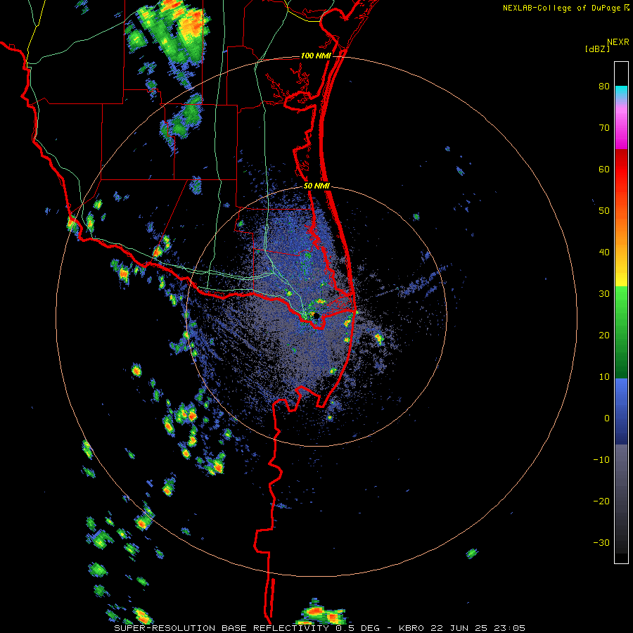The height and width of the screenshot is (633, 633).
Task: Click the KBRO station identifier in caption
Action: click(411, 628)
